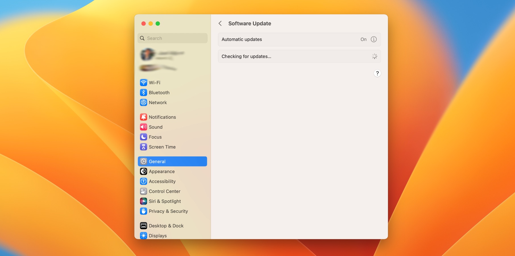Click the Search field
This screenshot has width=515, height=256.
[x=173, y=38]
